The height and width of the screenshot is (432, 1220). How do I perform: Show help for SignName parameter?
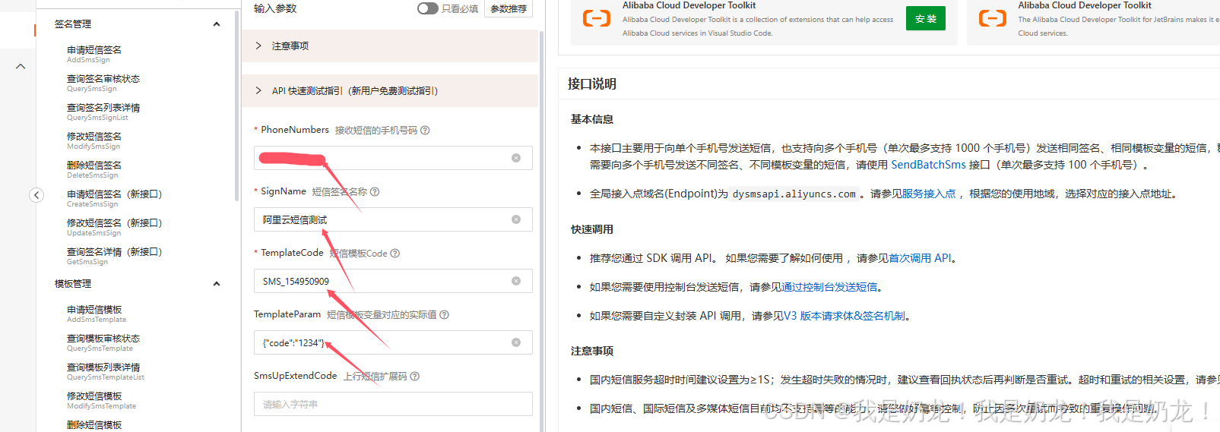pos(375,192)
